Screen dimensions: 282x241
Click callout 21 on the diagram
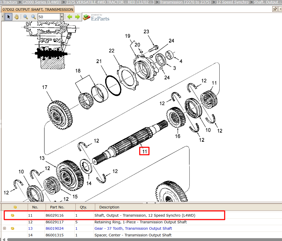pos(99,61)
